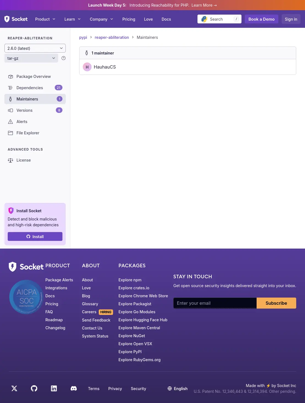Open the LinkedIn icon in footer

(54, 388)
